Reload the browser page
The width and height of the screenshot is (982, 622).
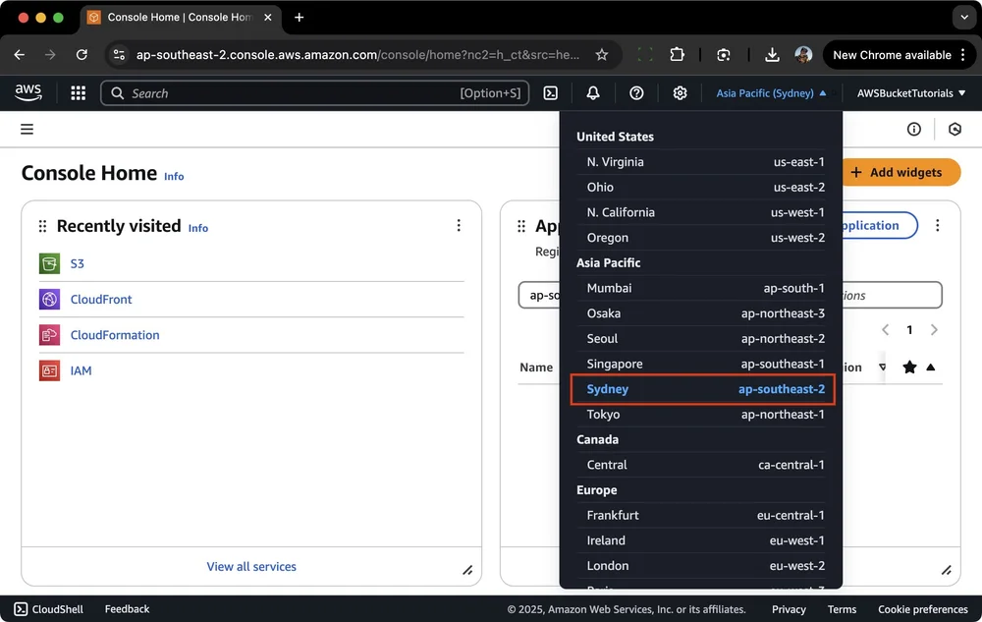pos(82,55)
